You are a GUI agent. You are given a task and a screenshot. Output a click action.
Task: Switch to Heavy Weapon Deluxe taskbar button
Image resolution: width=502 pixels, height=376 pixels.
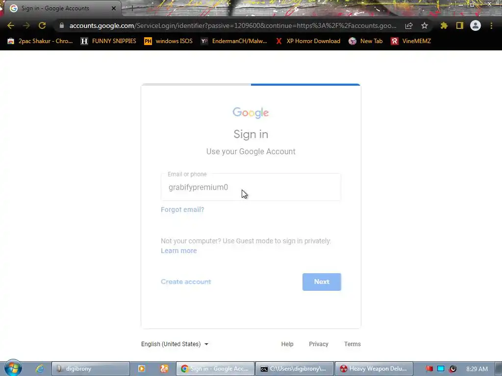point(374,369)
